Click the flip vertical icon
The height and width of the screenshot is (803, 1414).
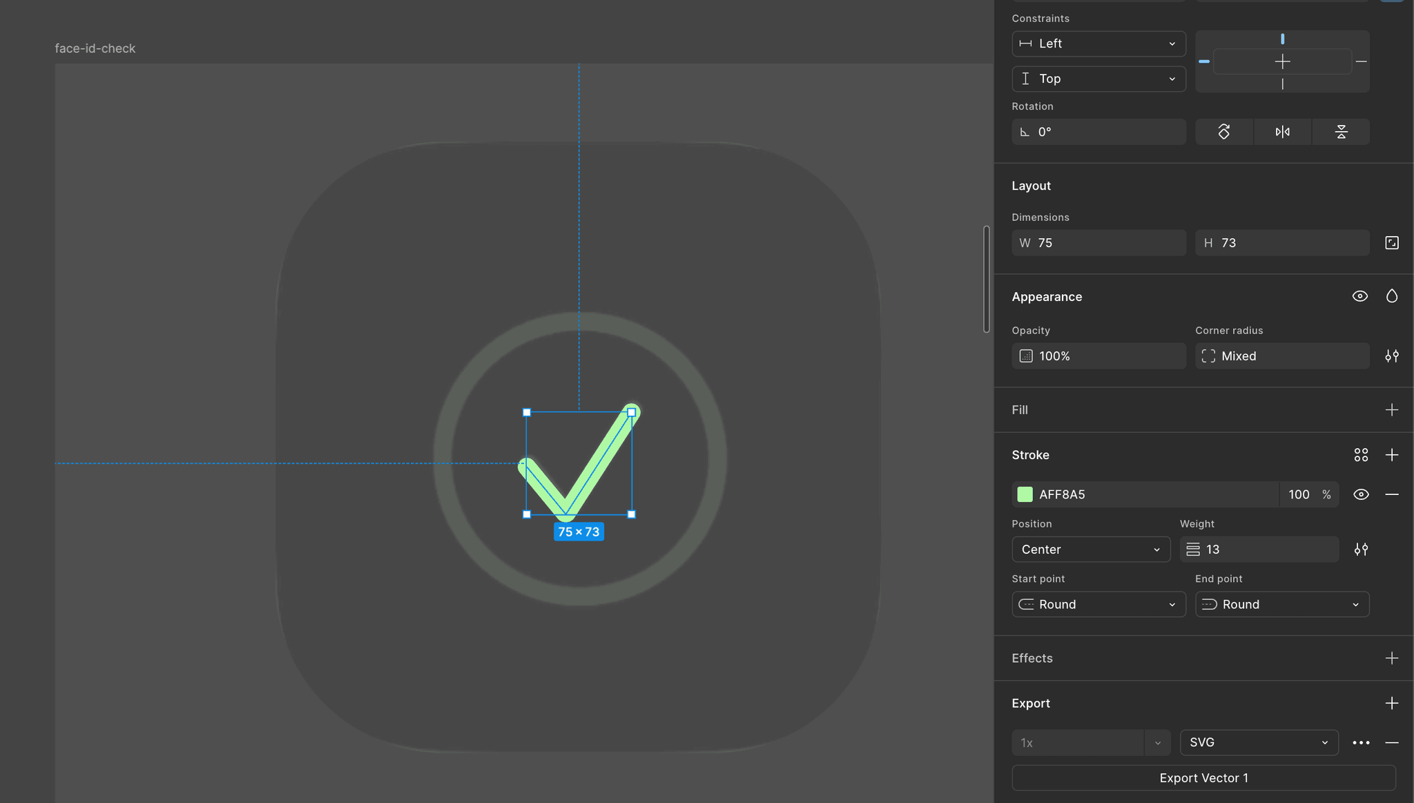pos(1341,132)
